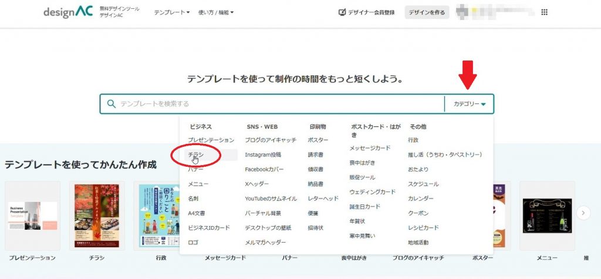Choose ポスター under 印刷物
The height and width of the screenshot is (279, 601).
318,140
